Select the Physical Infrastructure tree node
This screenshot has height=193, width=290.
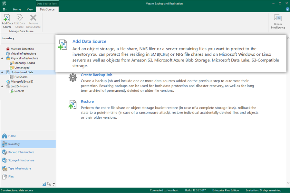pos(24,58)
